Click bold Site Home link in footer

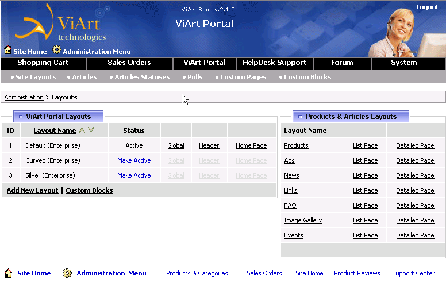click(34, 273)
